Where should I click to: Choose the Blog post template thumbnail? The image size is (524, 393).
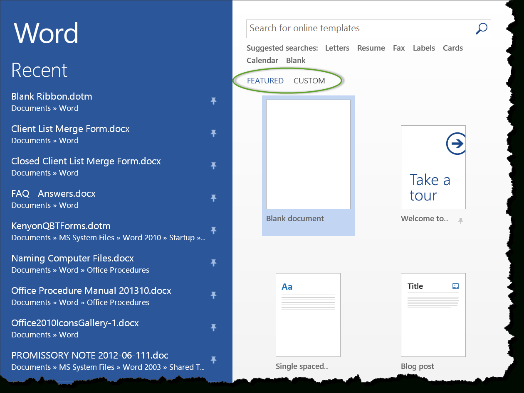coord(433,315)
